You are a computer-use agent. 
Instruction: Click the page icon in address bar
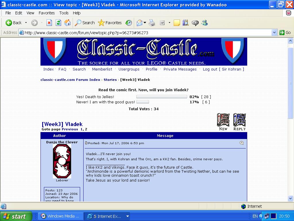point(22,33)
